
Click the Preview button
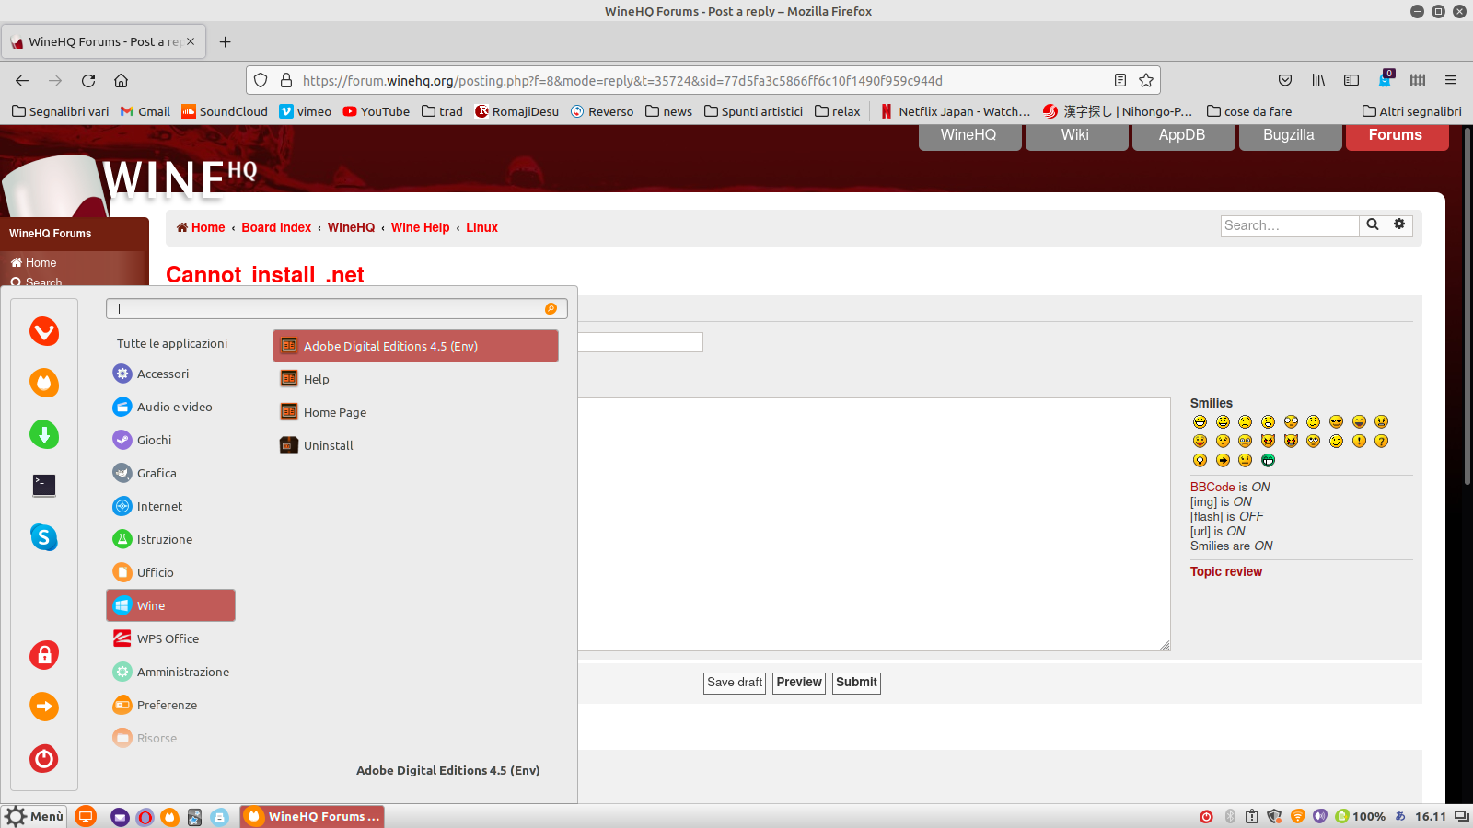coord(799,683)
